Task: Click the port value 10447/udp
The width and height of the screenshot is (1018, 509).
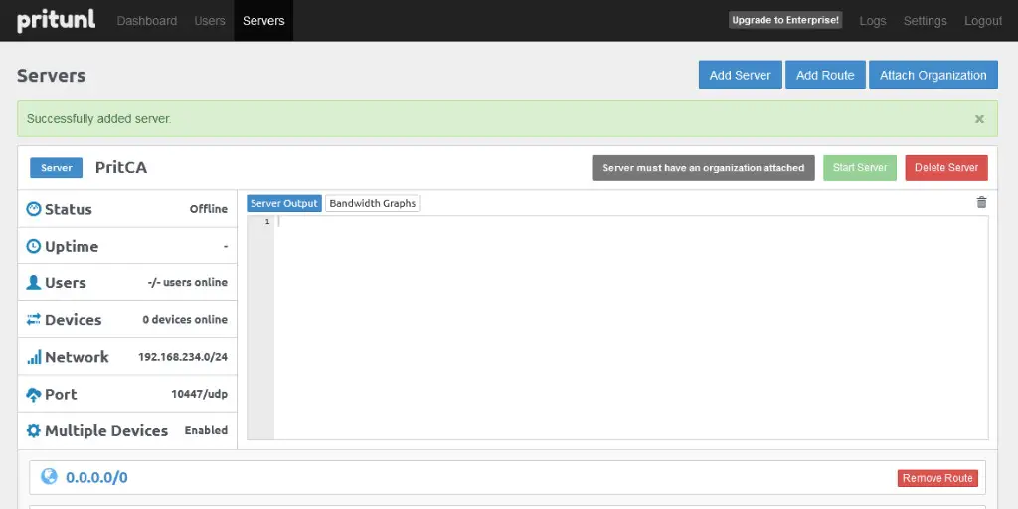Action: pyautogui.click(x=199, y=394)
